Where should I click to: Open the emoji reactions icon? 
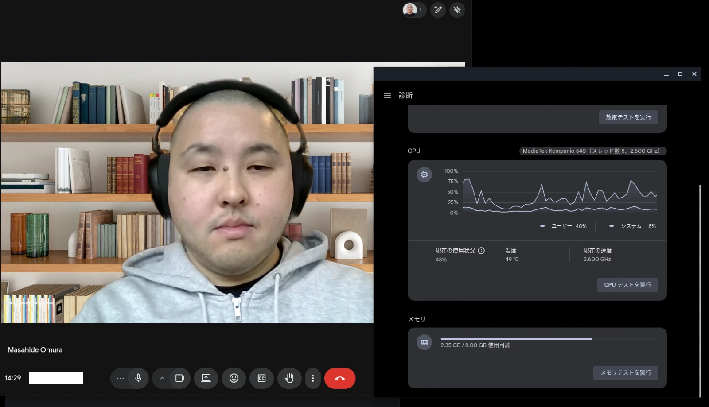pos(234,378)
